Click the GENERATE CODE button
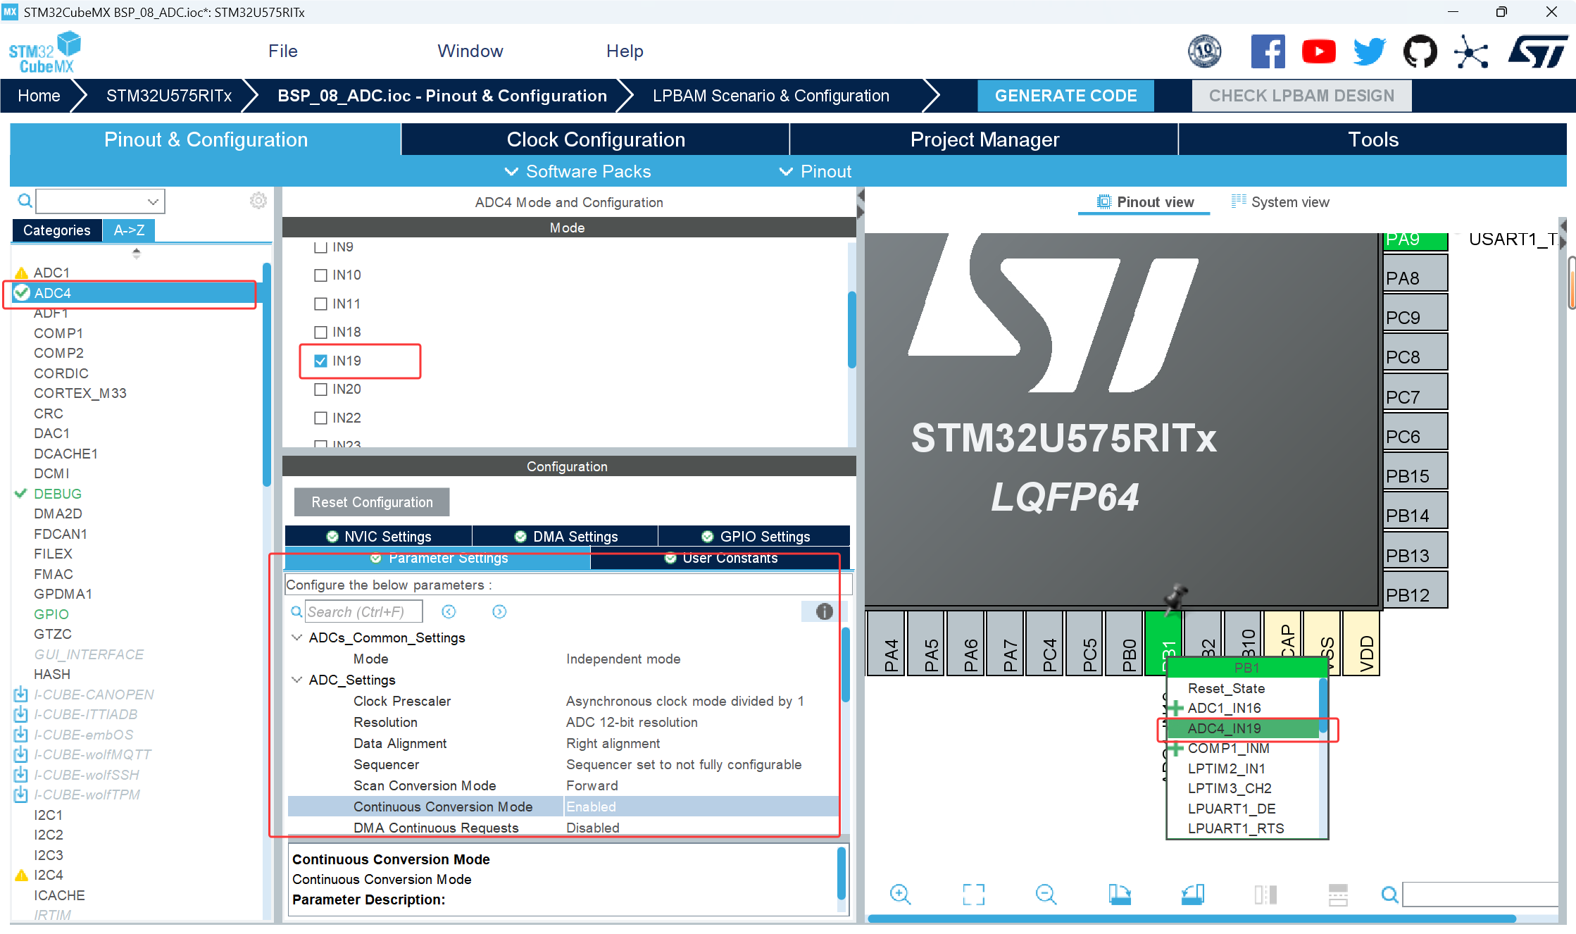The height and width of the screenshot is (934, 1576). click(1065, 96)
